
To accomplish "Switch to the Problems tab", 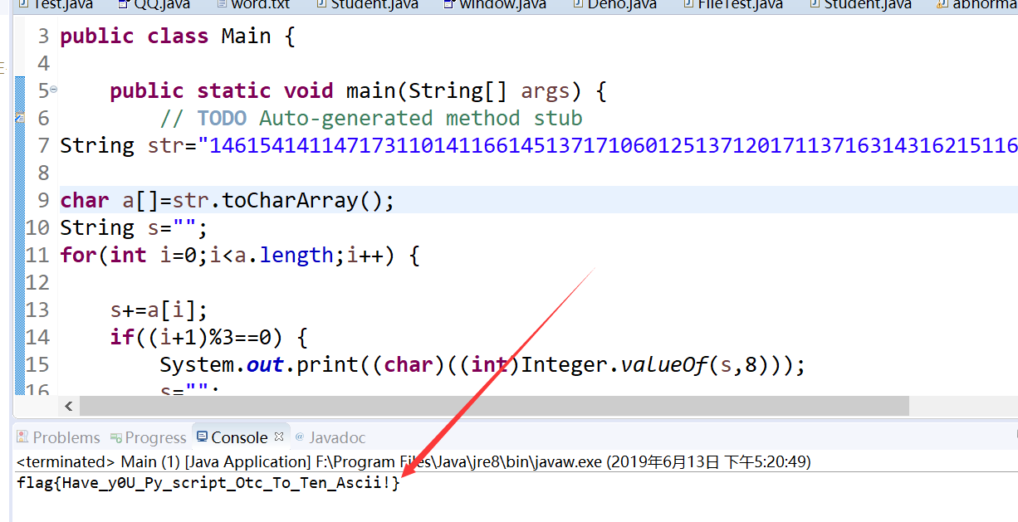I will pyautogui.click(x=57, y=437).
